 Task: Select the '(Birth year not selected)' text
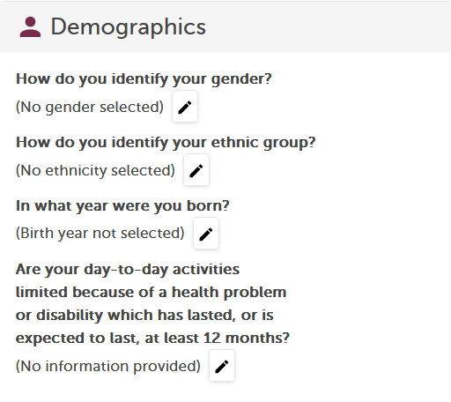click(100, 234)
